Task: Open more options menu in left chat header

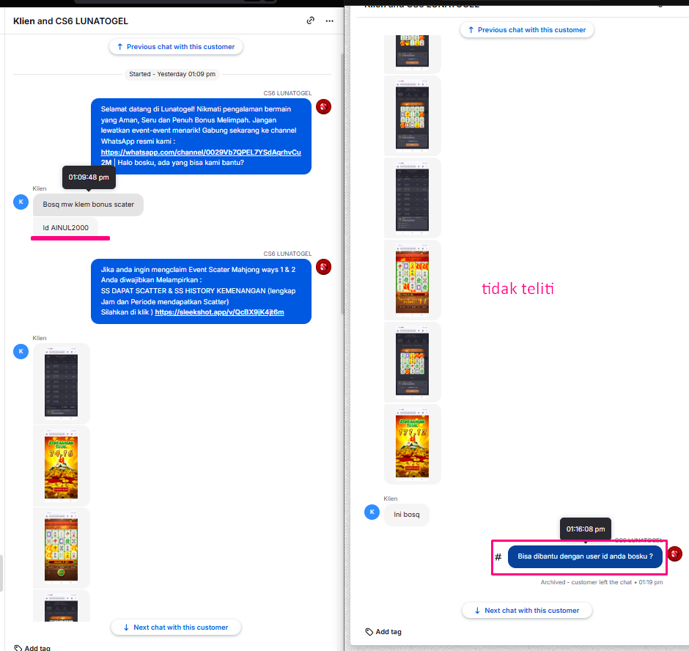Action: pos(330,21)
